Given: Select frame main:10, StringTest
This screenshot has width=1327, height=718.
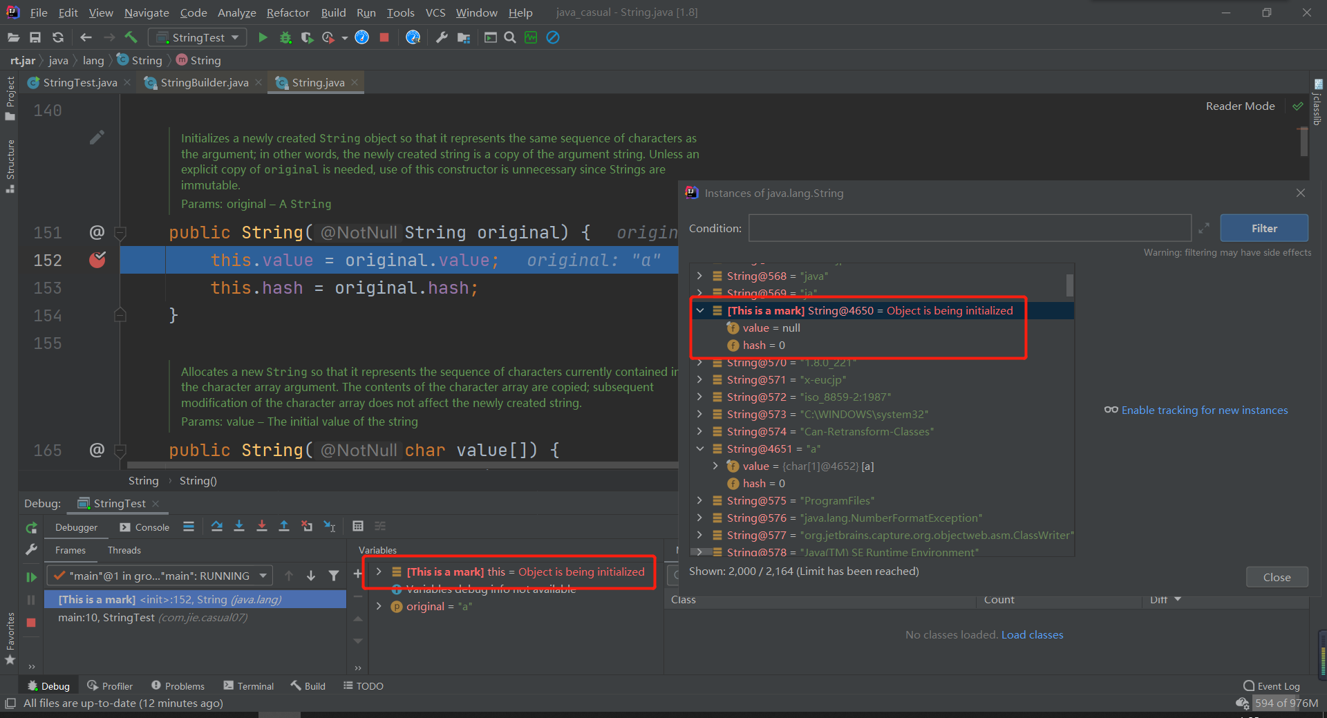Looking at the screenshot, I should [195, 617].
